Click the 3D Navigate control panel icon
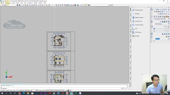 [x=152, y=17]
